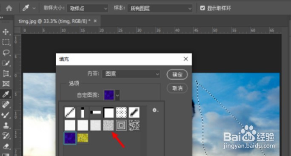This screenshot has width=291, height=156.
Task: Close the timg.jpg document tab
Action: (x=95, y=21)
